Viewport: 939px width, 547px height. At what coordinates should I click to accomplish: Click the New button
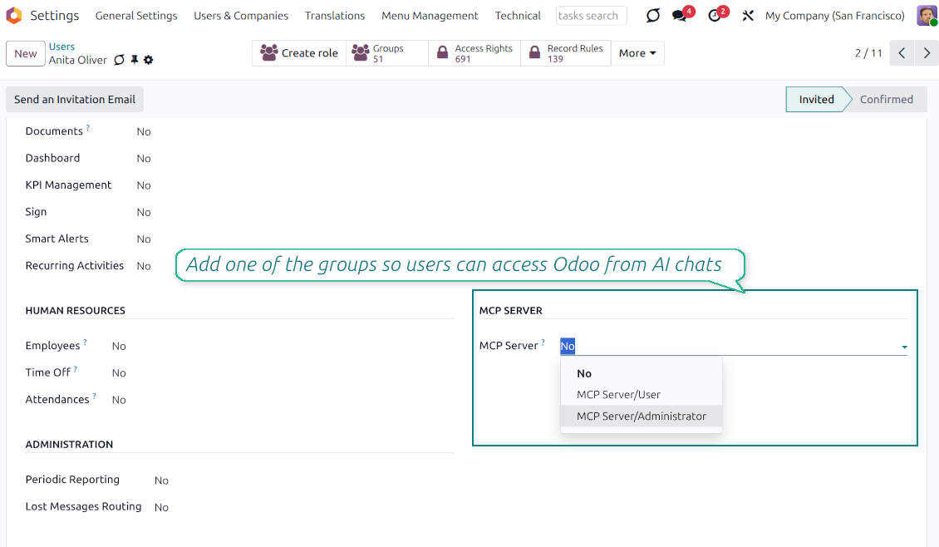(25, 52)
